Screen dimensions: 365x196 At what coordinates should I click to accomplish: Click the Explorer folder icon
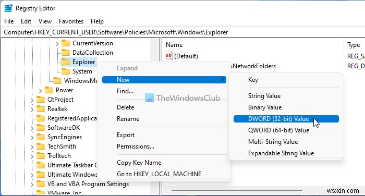[x=66, y=62]
